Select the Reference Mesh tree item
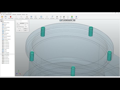Image resolution: width=120 pixels, height=90 pixels. point(6,23)
